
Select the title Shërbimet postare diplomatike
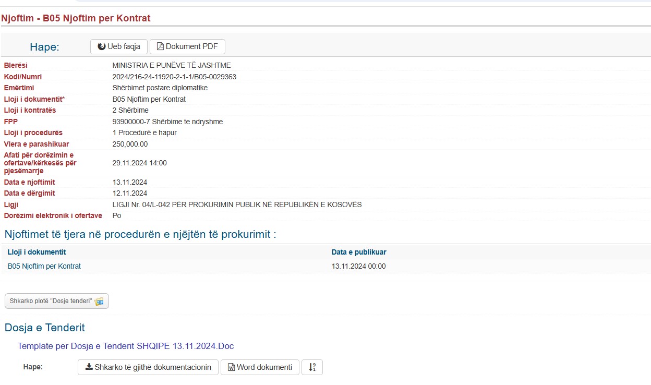tap(160, 88)
